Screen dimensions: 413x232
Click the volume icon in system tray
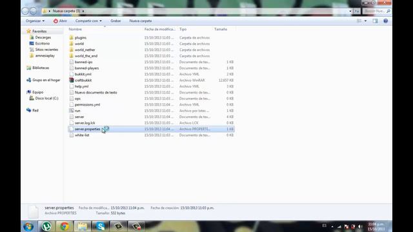pos(360,226)
